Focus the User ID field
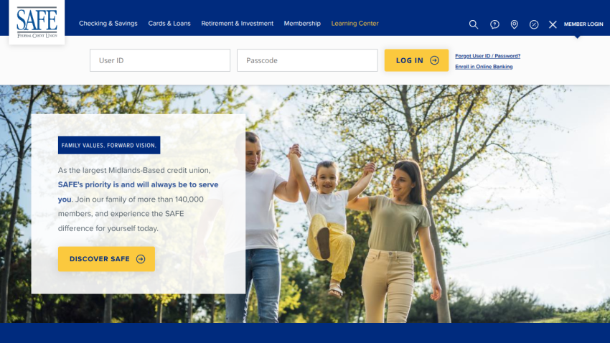Image resolution: width=610 pixels, height=343 pixels. click(160, 60)
